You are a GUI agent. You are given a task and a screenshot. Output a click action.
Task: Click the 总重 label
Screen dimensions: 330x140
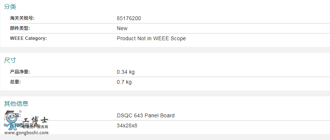coord(15,82)
